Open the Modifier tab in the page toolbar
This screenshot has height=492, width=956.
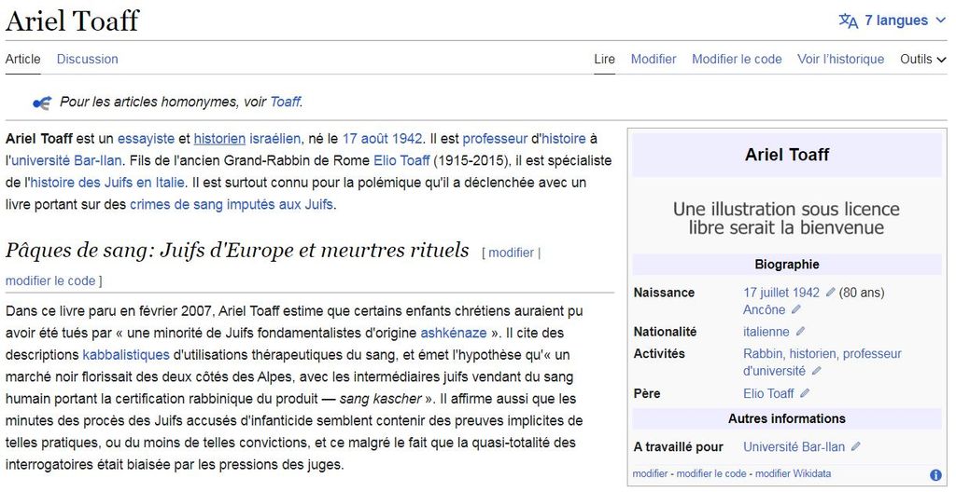click(654, 59)
